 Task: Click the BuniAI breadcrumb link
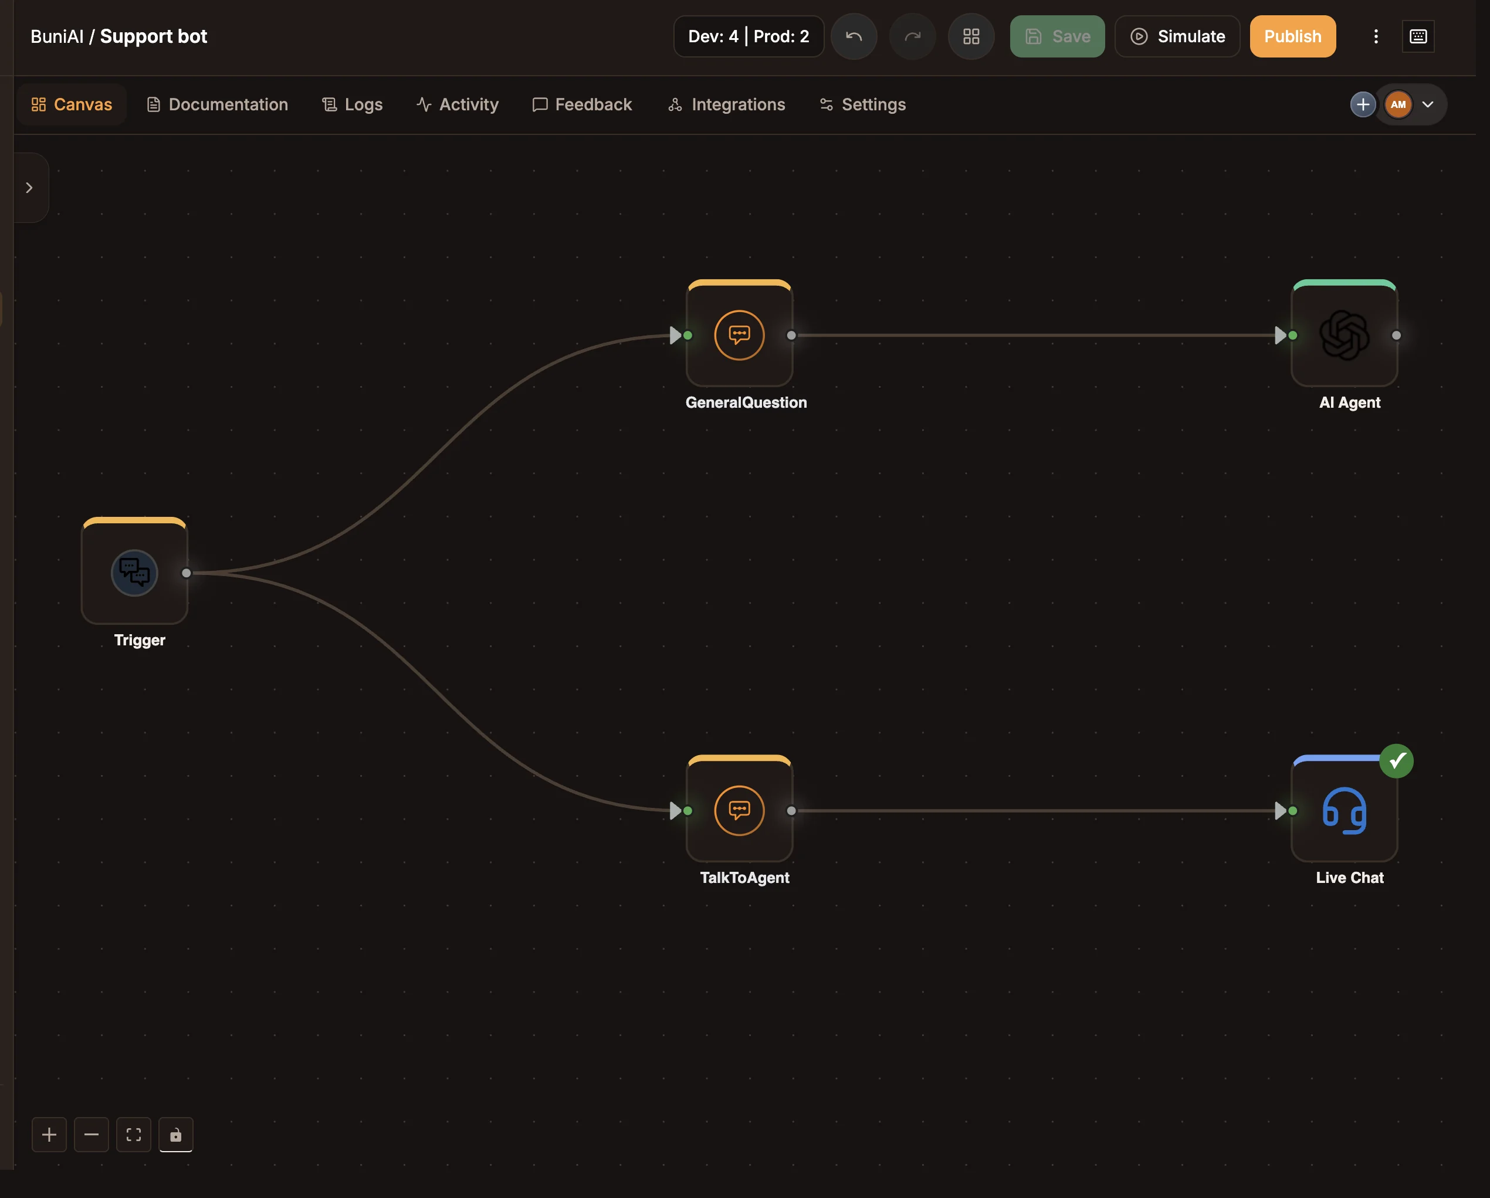point(57,36)
